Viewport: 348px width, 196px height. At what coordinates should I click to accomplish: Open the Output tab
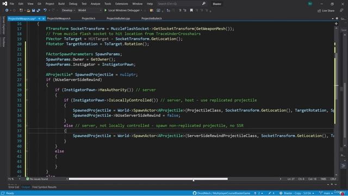point(26,187)
